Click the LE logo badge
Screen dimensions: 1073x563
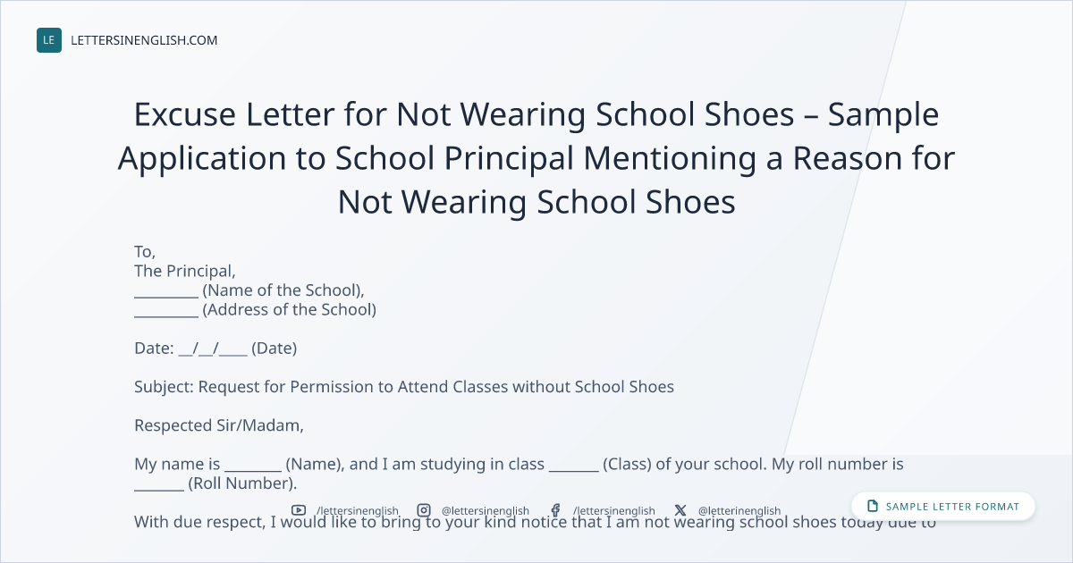[49, 40]
